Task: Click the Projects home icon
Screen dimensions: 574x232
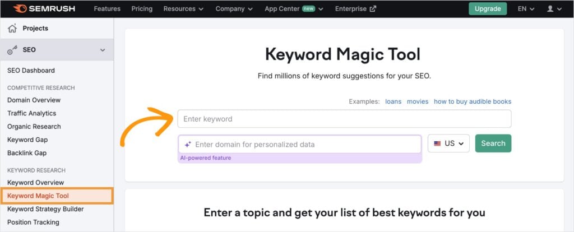Action: click(12, 28)
